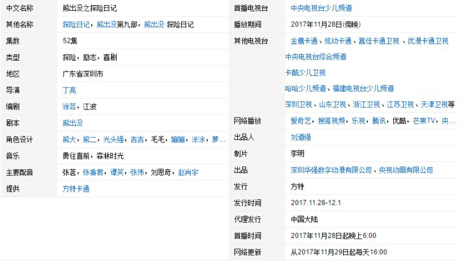Image resolution: width=459 pixels, height=277 pixels.
Task: Open the 方特卡通 provider link
Action: pyautogui.click(x=76, y=189)
